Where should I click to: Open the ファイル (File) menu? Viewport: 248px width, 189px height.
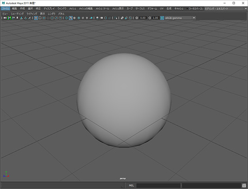point(6,9)
